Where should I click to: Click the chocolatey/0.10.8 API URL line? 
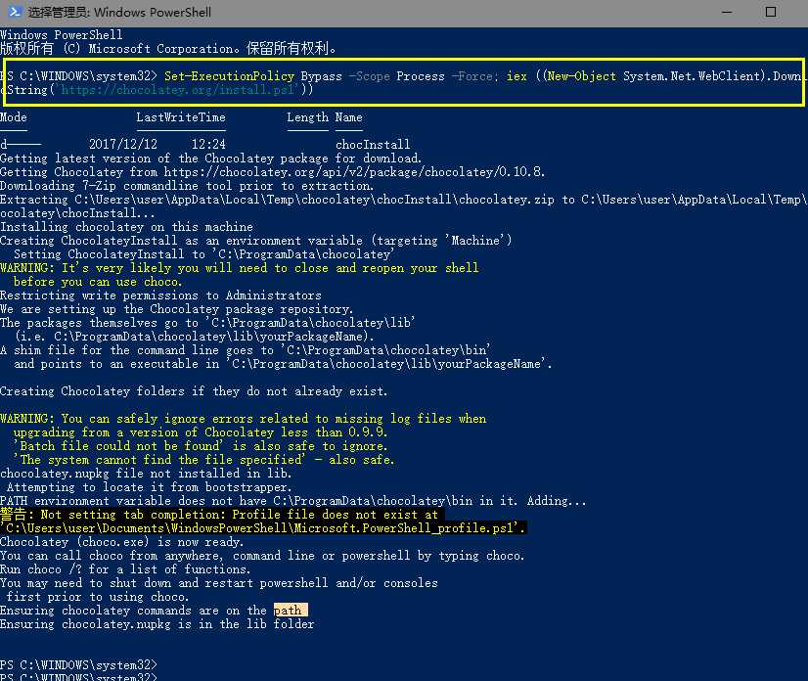[x=273, y=171]
